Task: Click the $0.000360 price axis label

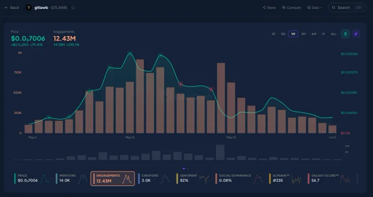Action: (x=349, y=54)
